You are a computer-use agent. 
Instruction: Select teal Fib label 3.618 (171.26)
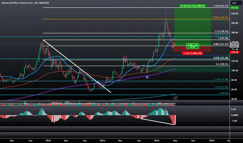coord(221,35)
